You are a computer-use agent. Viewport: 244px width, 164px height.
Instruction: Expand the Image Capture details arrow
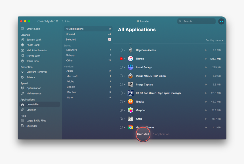(x=206, y=84)
